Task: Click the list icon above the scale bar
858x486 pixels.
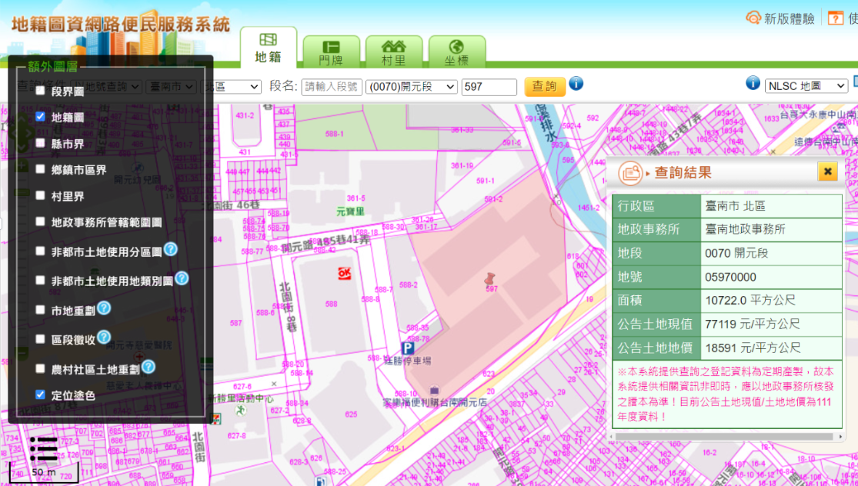Action: (44, 449)
